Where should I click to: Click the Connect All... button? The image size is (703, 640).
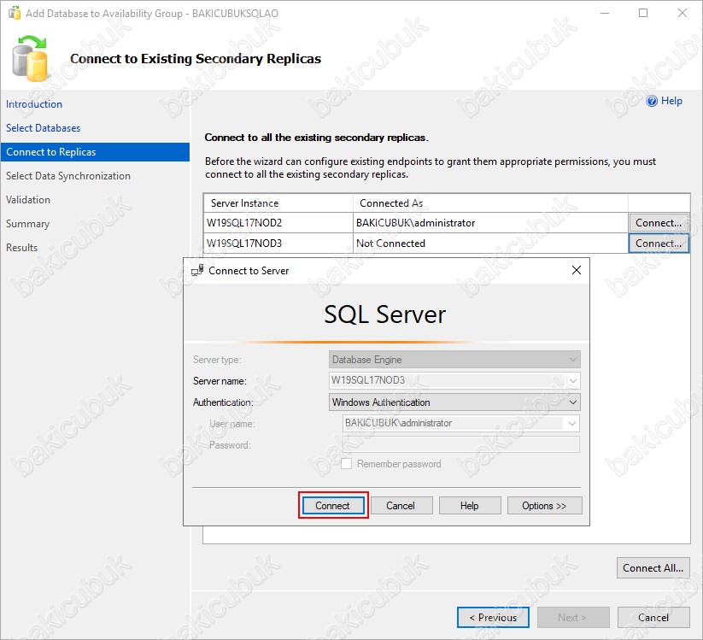point(653,567)
